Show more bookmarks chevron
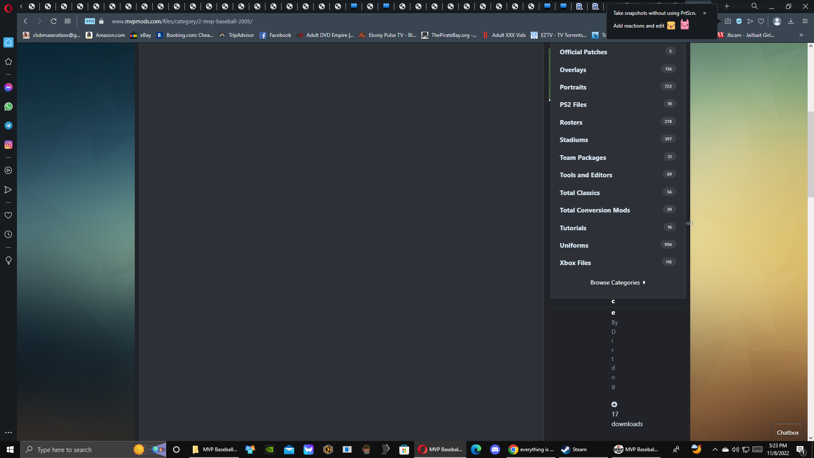Image resolution: width=814 pixels, height=458 pixels. coord(801,35)
